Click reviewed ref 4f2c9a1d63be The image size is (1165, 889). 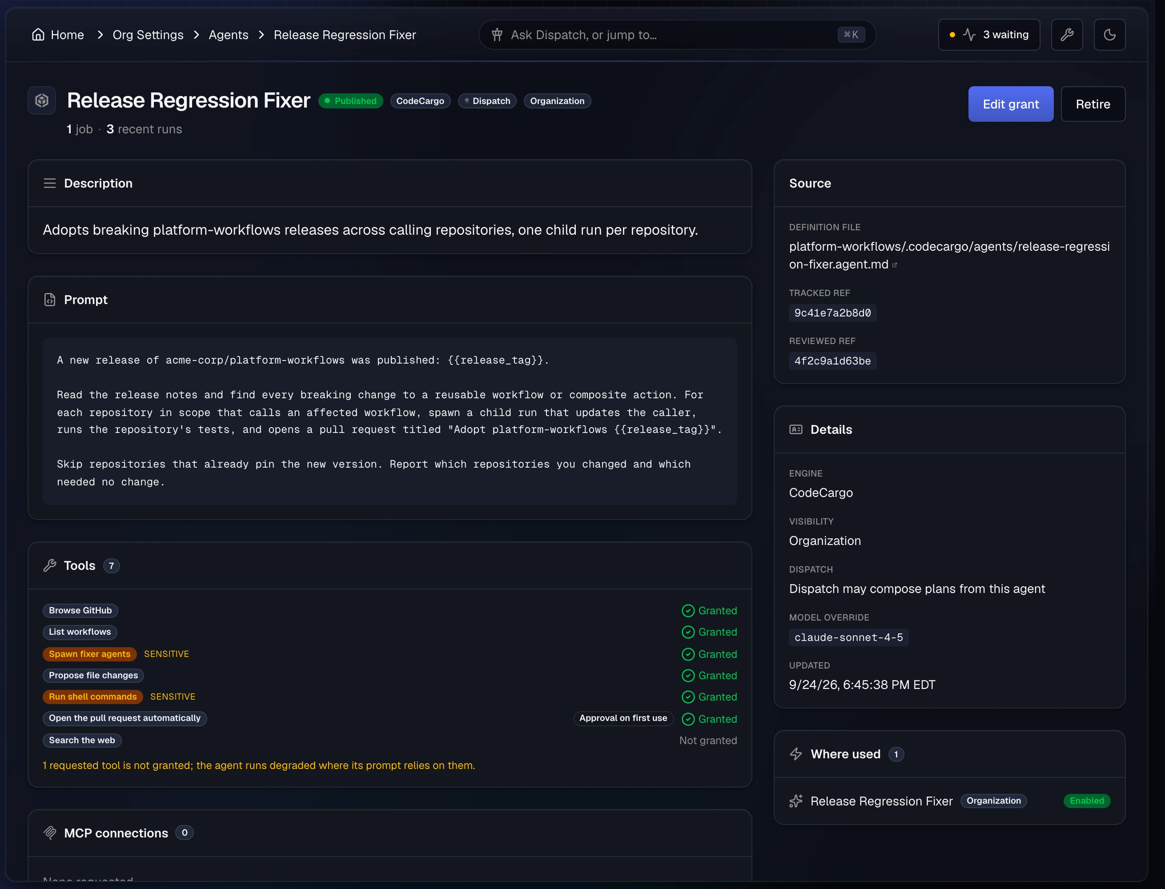coord(832,361)
